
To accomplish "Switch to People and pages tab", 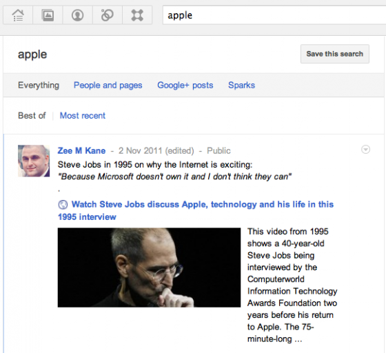I will [x=108, y=85].
